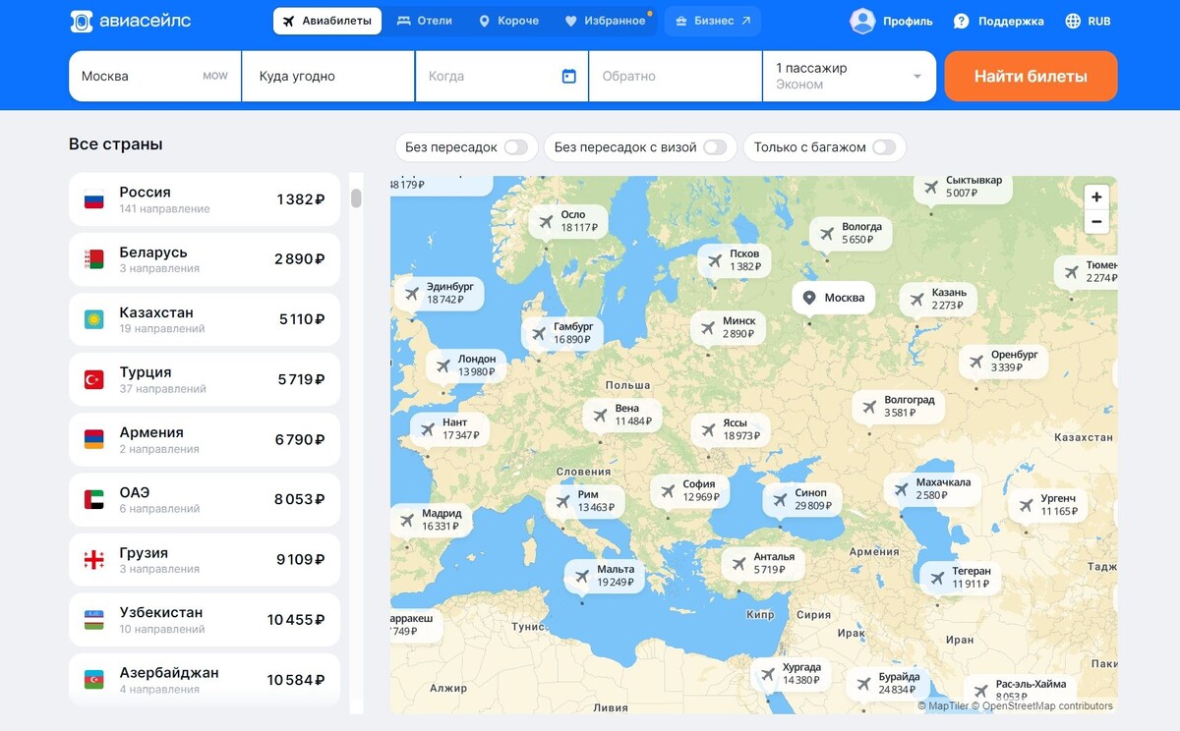Select Турция with 37 направлений
The image size is (1180, 731).
coord(205,379)
